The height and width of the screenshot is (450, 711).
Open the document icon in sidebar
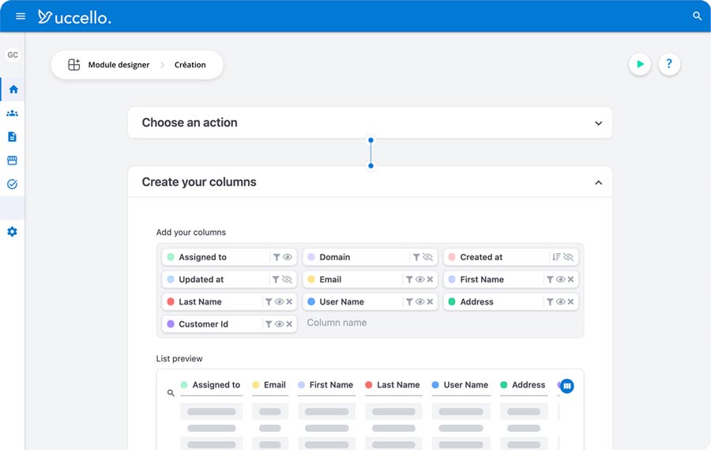pyautogui.click(x=13, y=137)
